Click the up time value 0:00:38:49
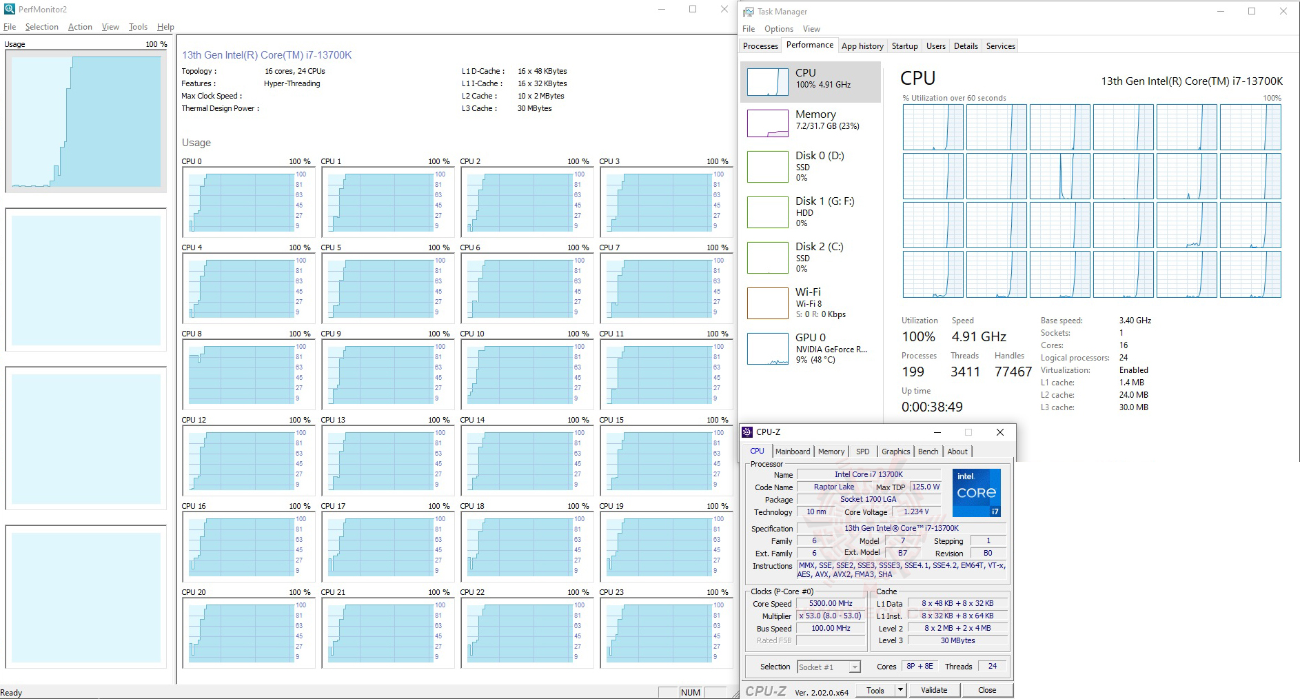Image resolution: width=1300 pixels, height=699 pixels. point(932,407)
